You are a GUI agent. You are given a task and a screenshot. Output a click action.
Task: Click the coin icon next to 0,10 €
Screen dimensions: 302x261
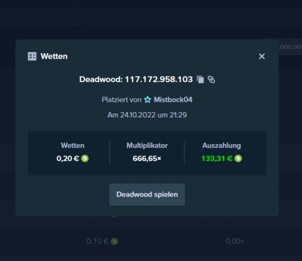coord(114,241)
